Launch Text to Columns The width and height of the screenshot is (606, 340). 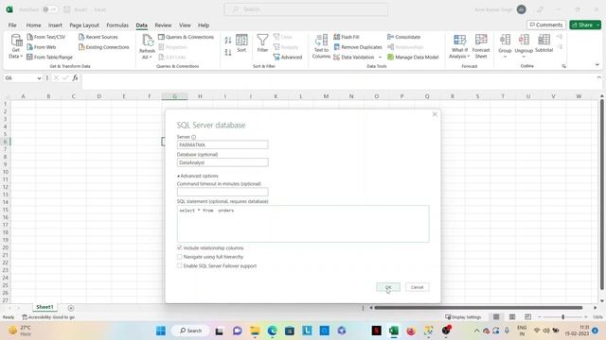[x=321, y=46]
